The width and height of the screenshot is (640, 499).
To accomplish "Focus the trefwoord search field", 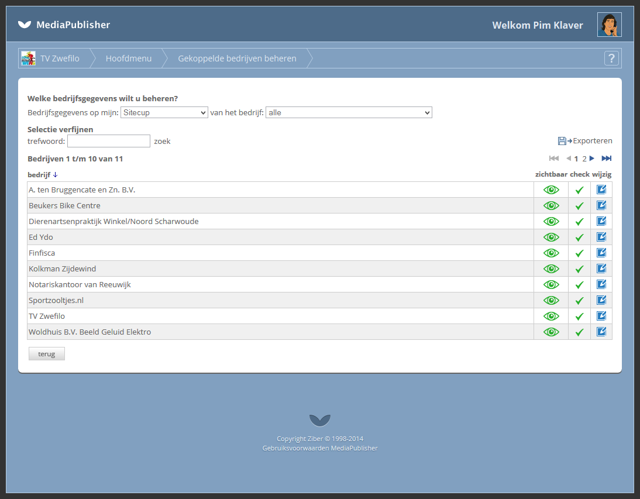I will (x=109, y=141).
